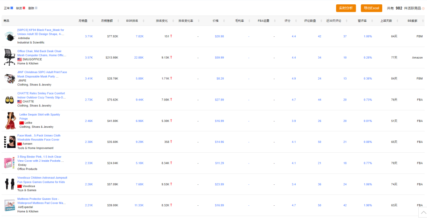Image resolution: width=427 pixels, height=218 pixels.
Task: Click BSR rank 11.33K value
Action: tap(139, 205)
